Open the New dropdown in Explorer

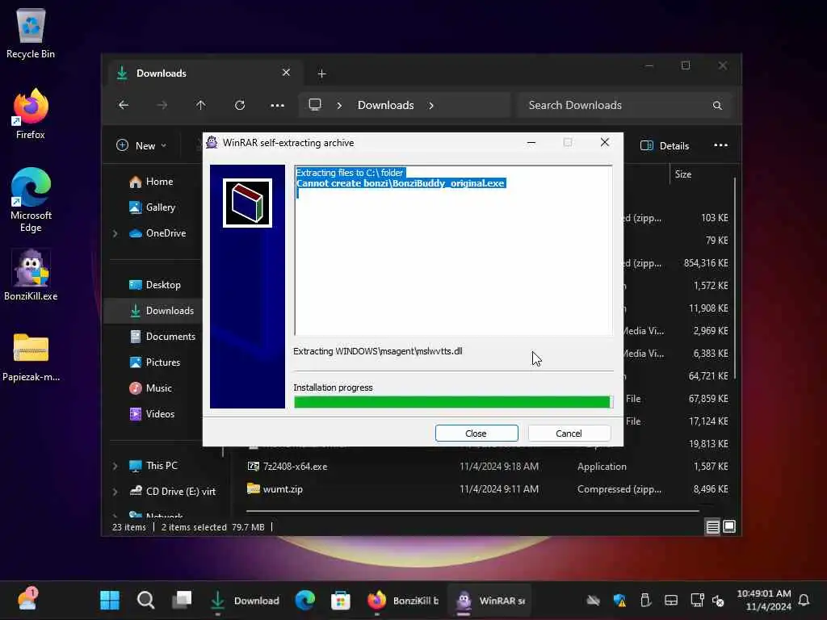click(x=141, y=145)
